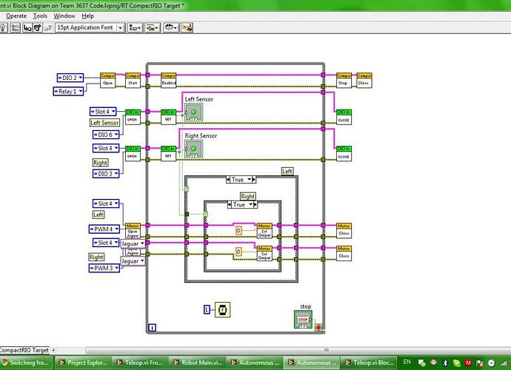Image resolution: width=511 pixels, height=370 pixels.
Task: Open inner Right case structure True selector
Action: pyautogui.click(x=242, y=204)
